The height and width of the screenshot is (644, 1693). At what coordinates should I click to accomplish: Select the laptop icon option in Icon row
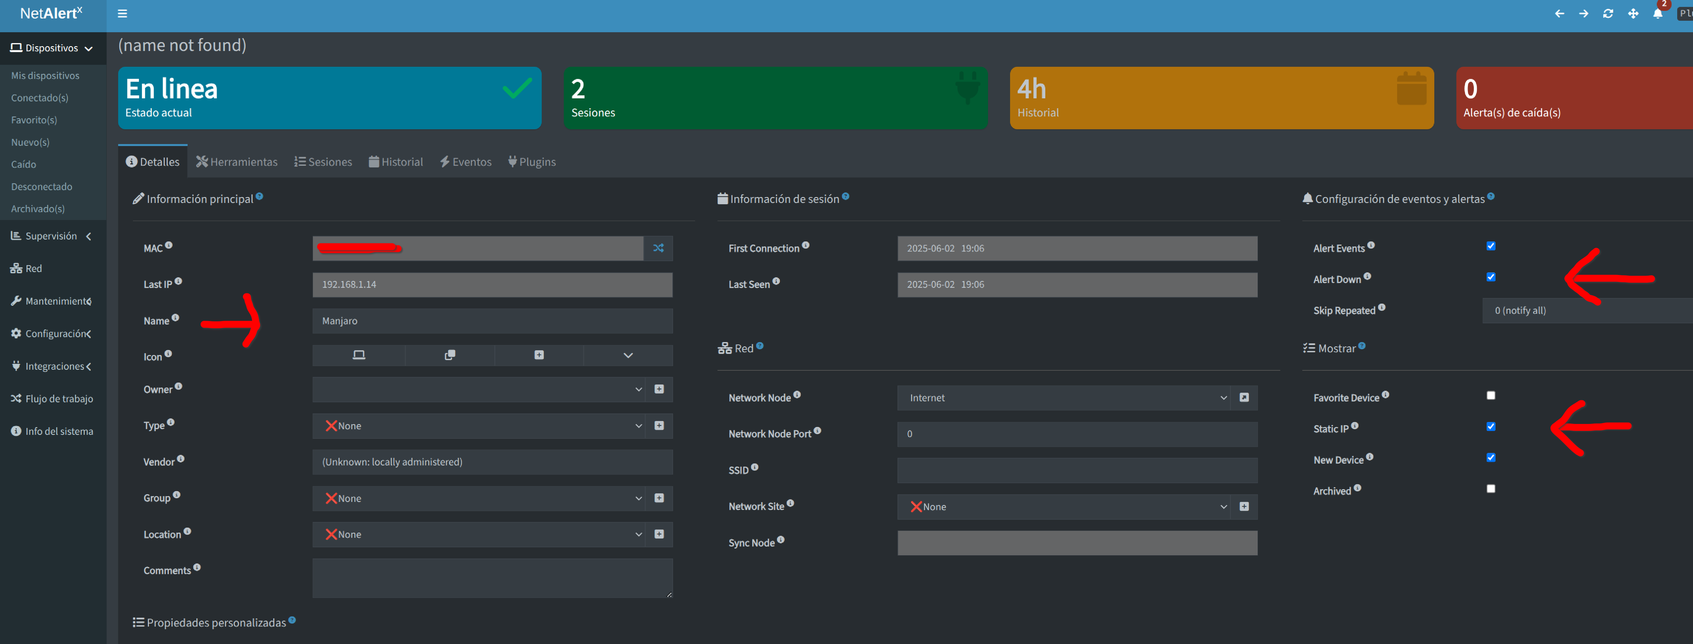coord(359,355)
